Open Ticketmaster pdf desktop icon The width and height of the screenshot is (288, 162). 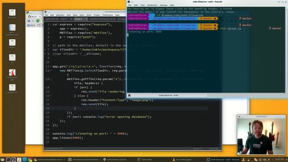tap(12, 75)
